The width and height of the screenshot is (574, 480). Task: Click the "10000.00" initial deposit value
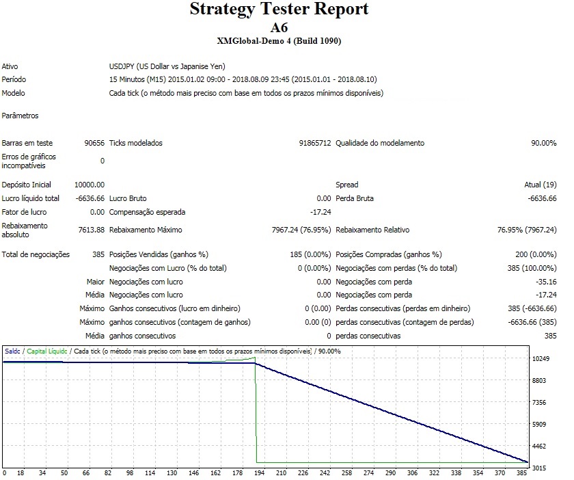pos(90,185)
